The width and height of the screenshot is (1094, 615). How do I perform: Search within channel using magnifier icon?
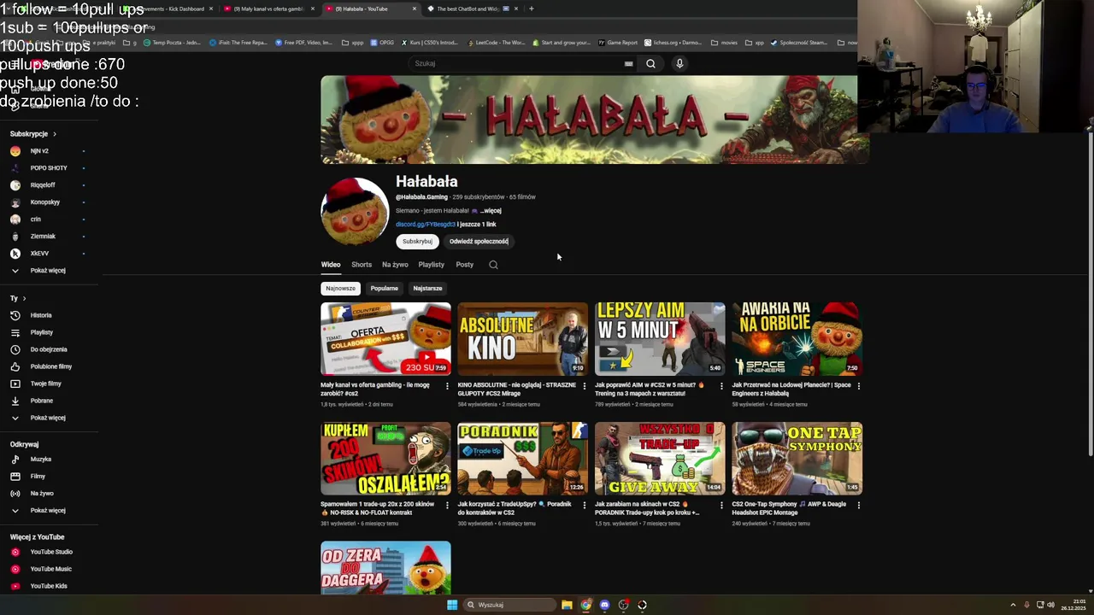tap(493, 265)
